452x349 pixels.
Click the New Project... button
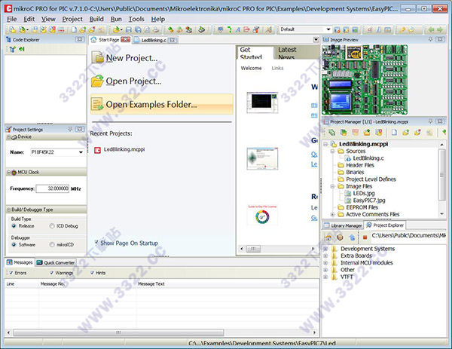tap(125, 58)
